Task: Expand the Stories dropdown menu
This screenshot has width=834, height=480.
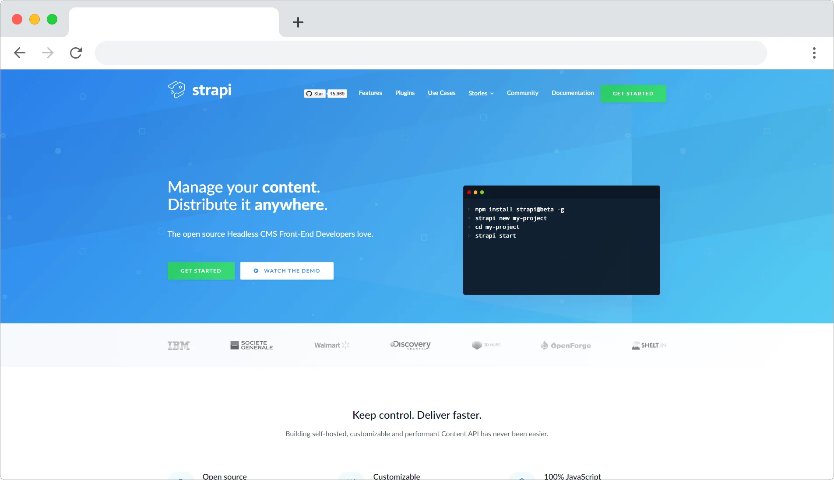Action: (481, 93)
